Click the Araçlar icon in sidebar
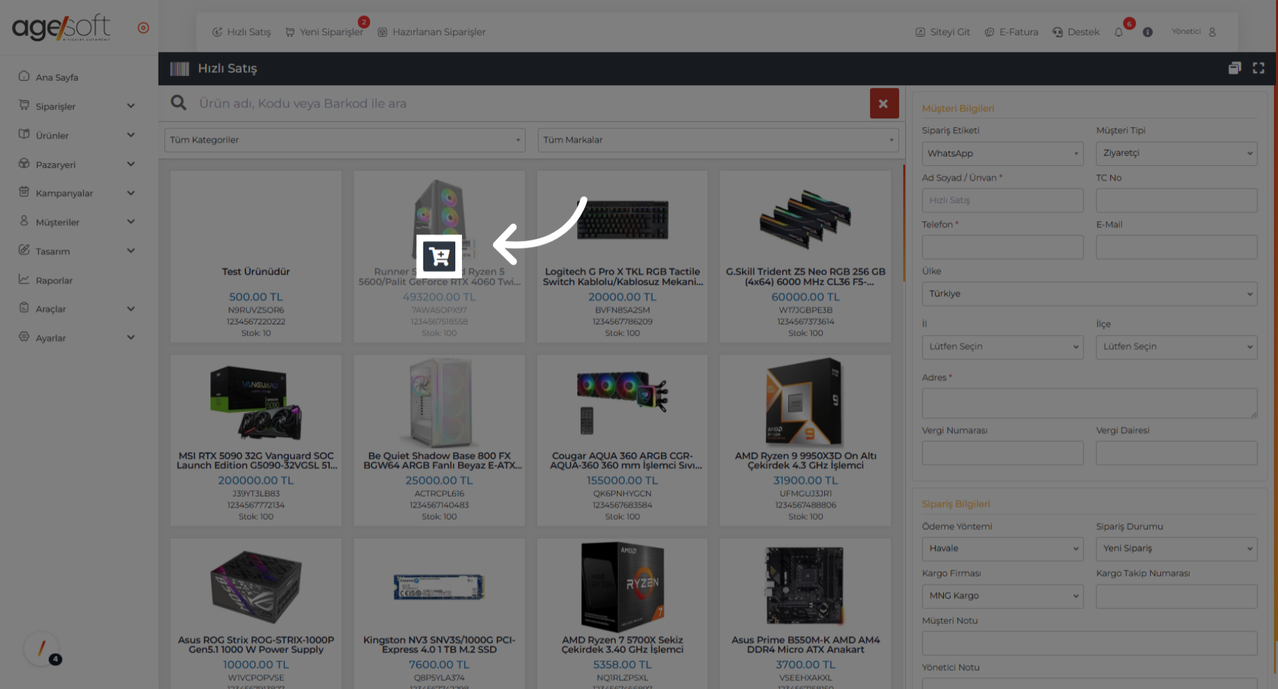This screenshot has width=1278, height=689. [24, 308]
